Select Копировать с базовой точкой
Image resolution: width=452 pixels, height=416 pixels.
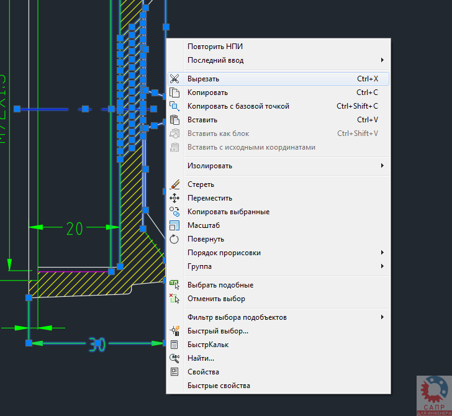pyautogui.click(x=278, y=106)
